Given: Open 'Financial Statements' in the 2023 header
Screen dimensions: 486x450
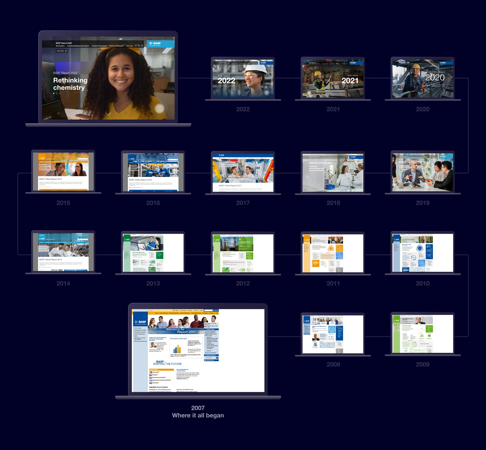Looking at the screenshot, I should [x=116, y=46].
